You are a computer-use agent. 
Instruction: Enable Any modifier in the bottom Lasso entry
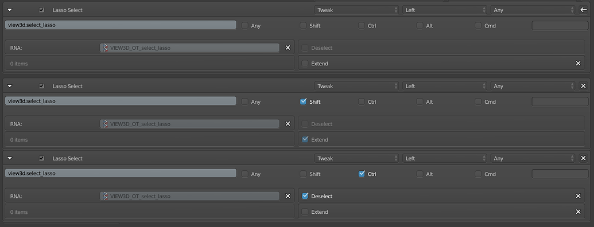point(245,174)
